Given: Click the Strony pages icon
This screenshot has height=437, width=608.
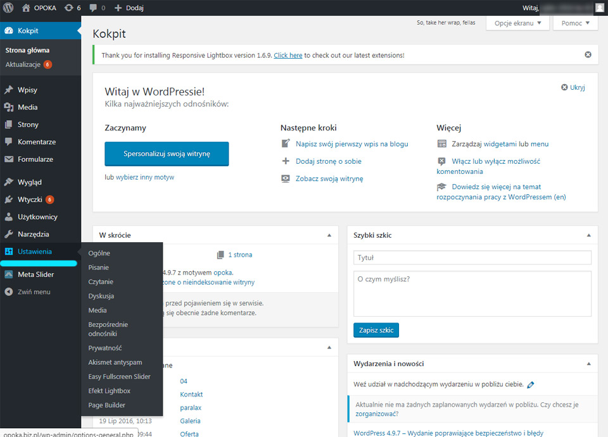Looking at the screenshot, I should tap(8, 125).
